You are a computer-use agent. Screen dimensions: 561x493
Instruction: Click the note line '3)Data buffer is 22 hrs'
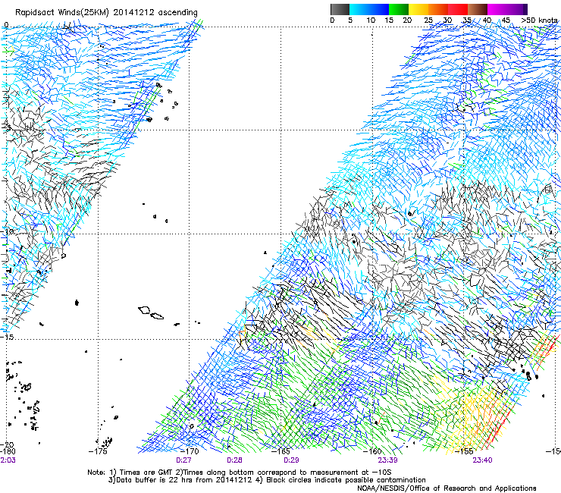267,480
